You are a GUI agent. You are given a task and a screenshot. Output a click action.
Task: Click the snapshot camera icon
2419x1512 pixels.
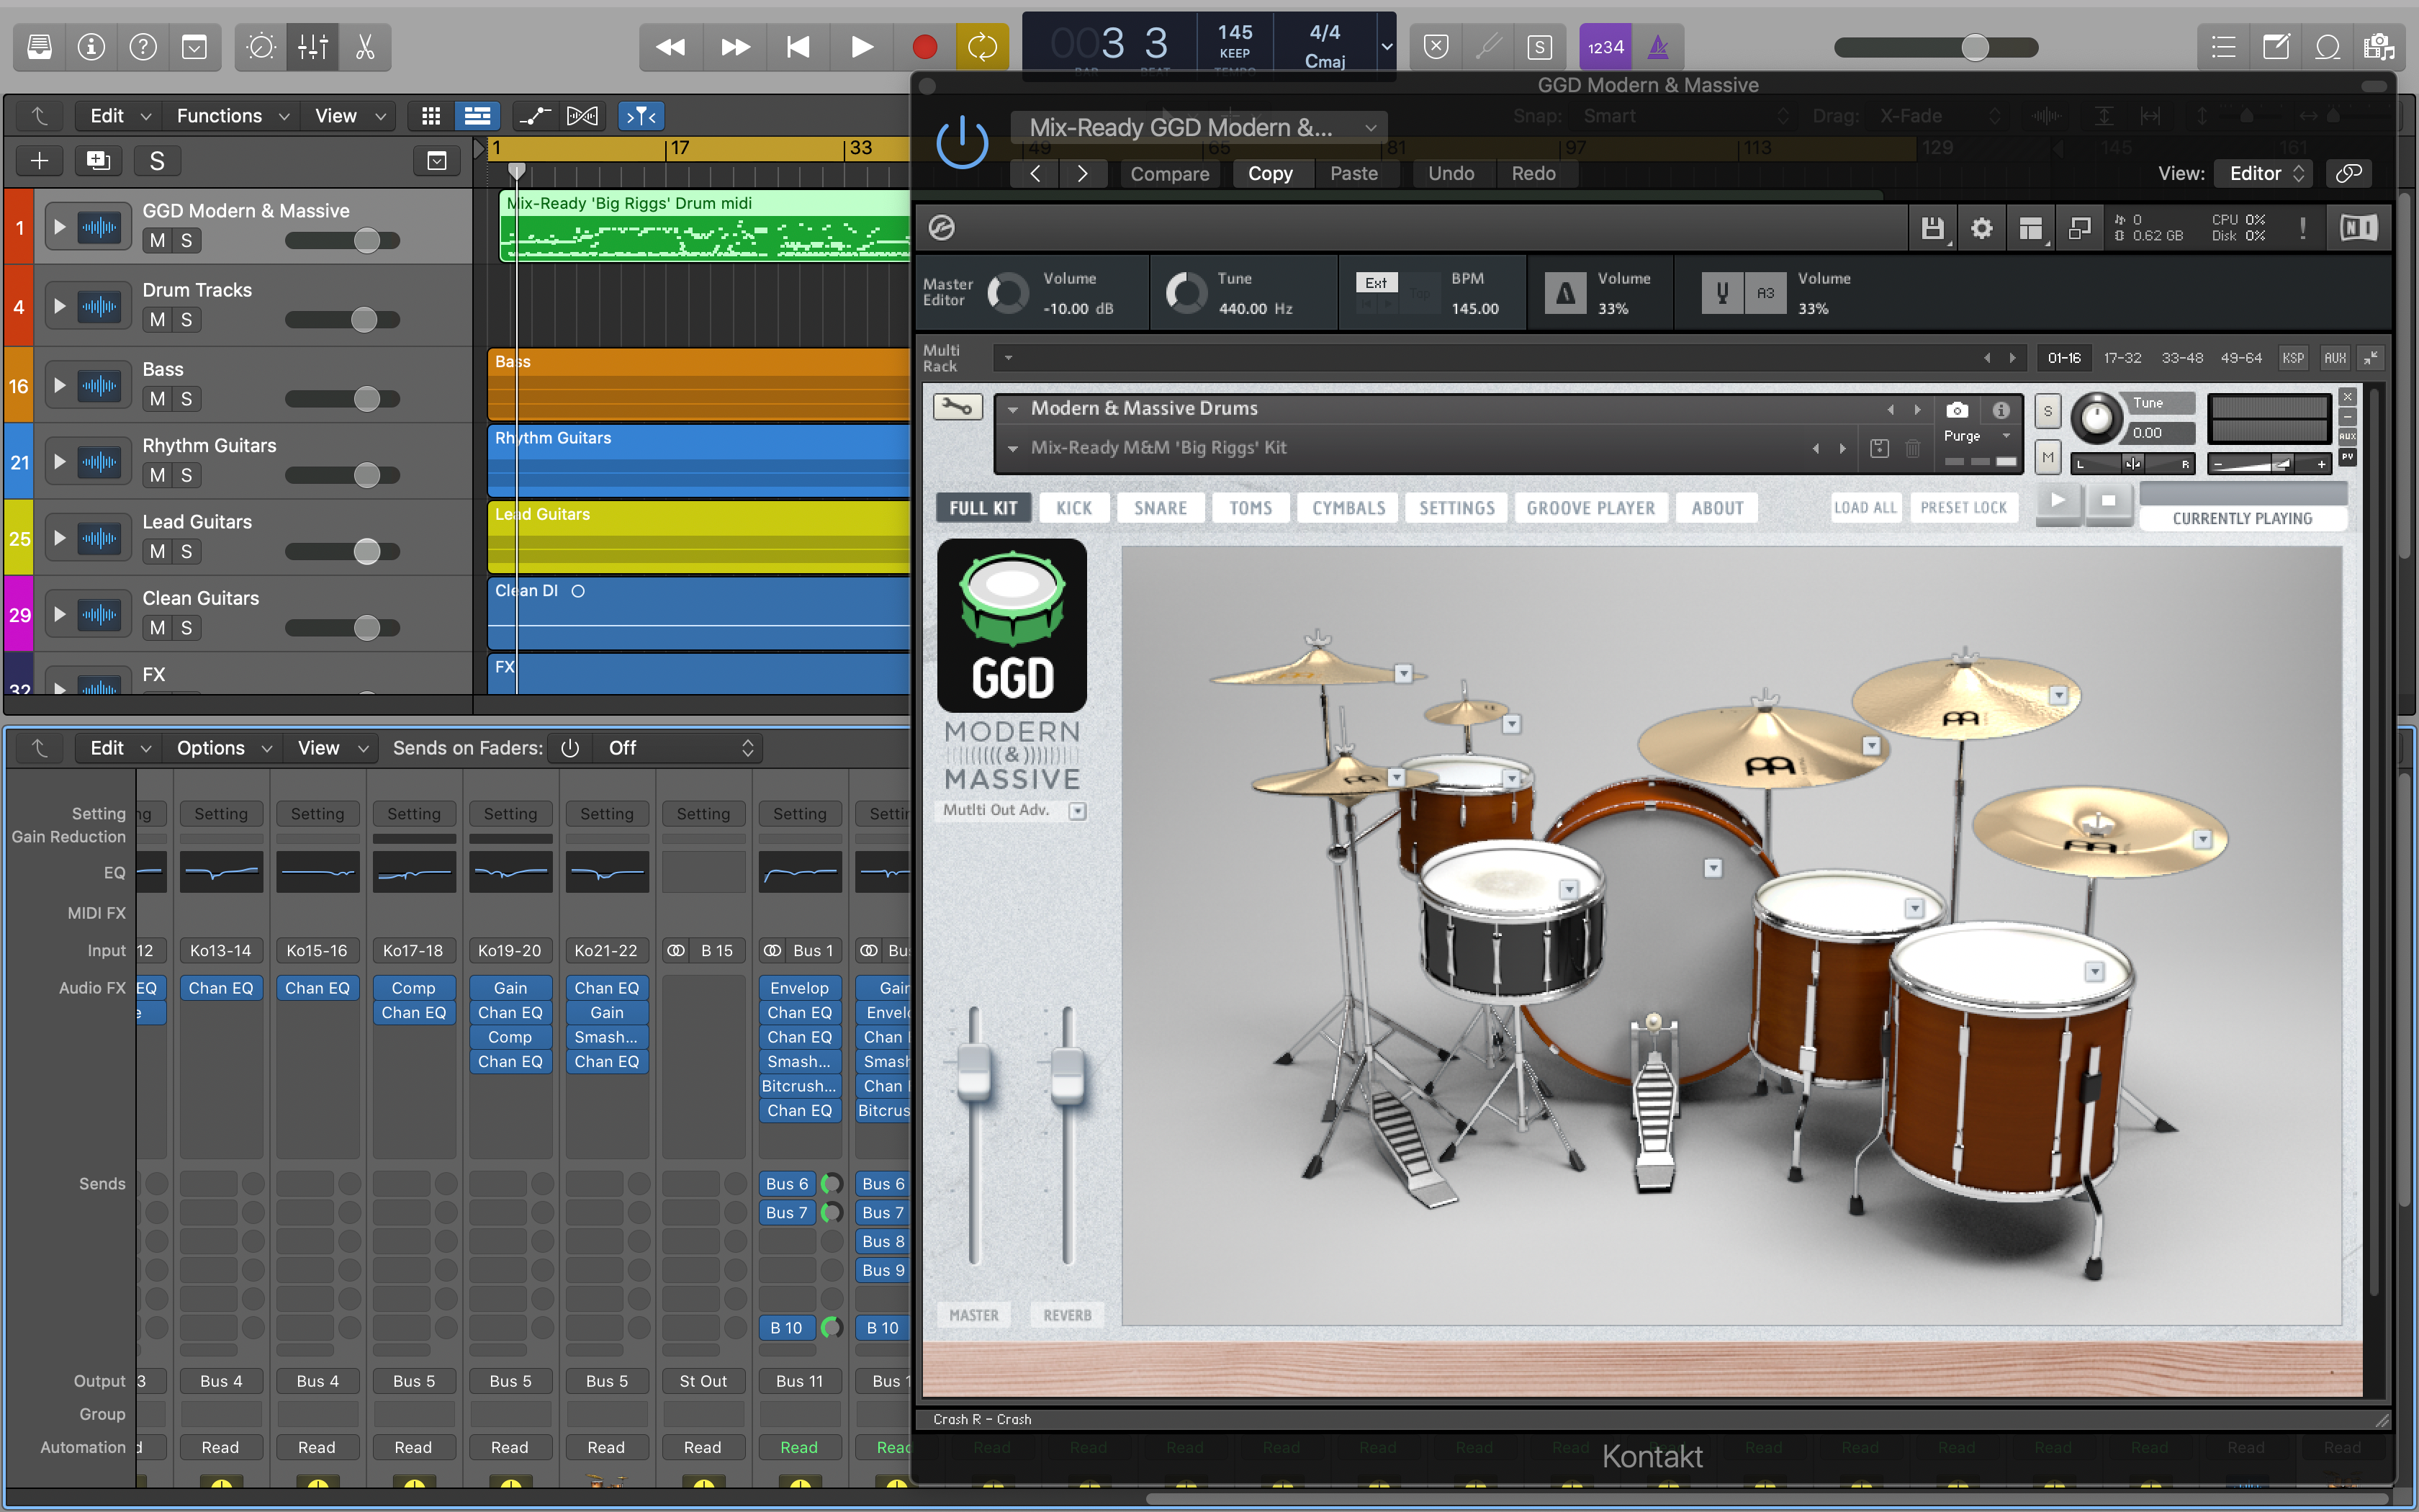[x=1958, y=410]
